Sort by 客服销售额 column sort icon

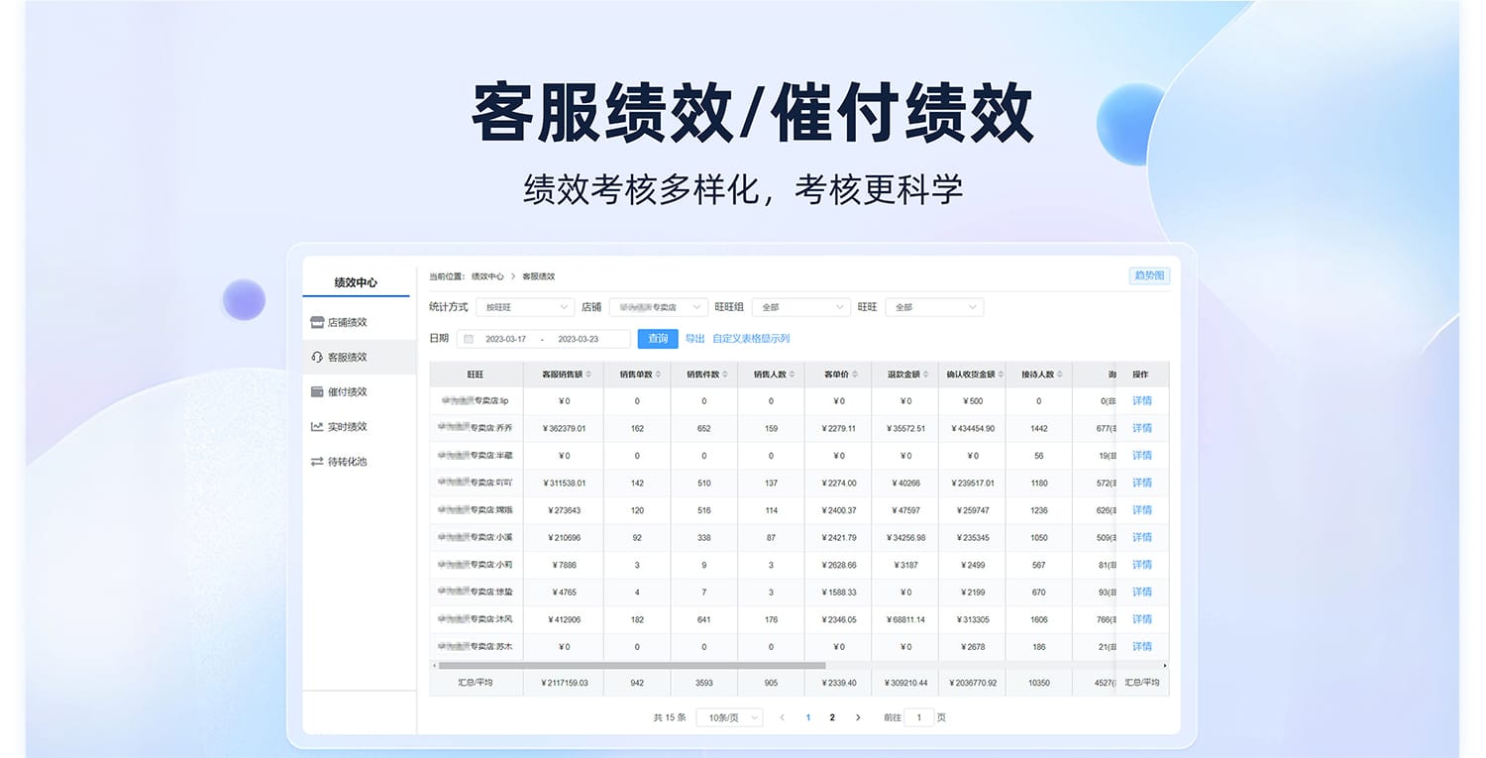click(x=588, y=375)
